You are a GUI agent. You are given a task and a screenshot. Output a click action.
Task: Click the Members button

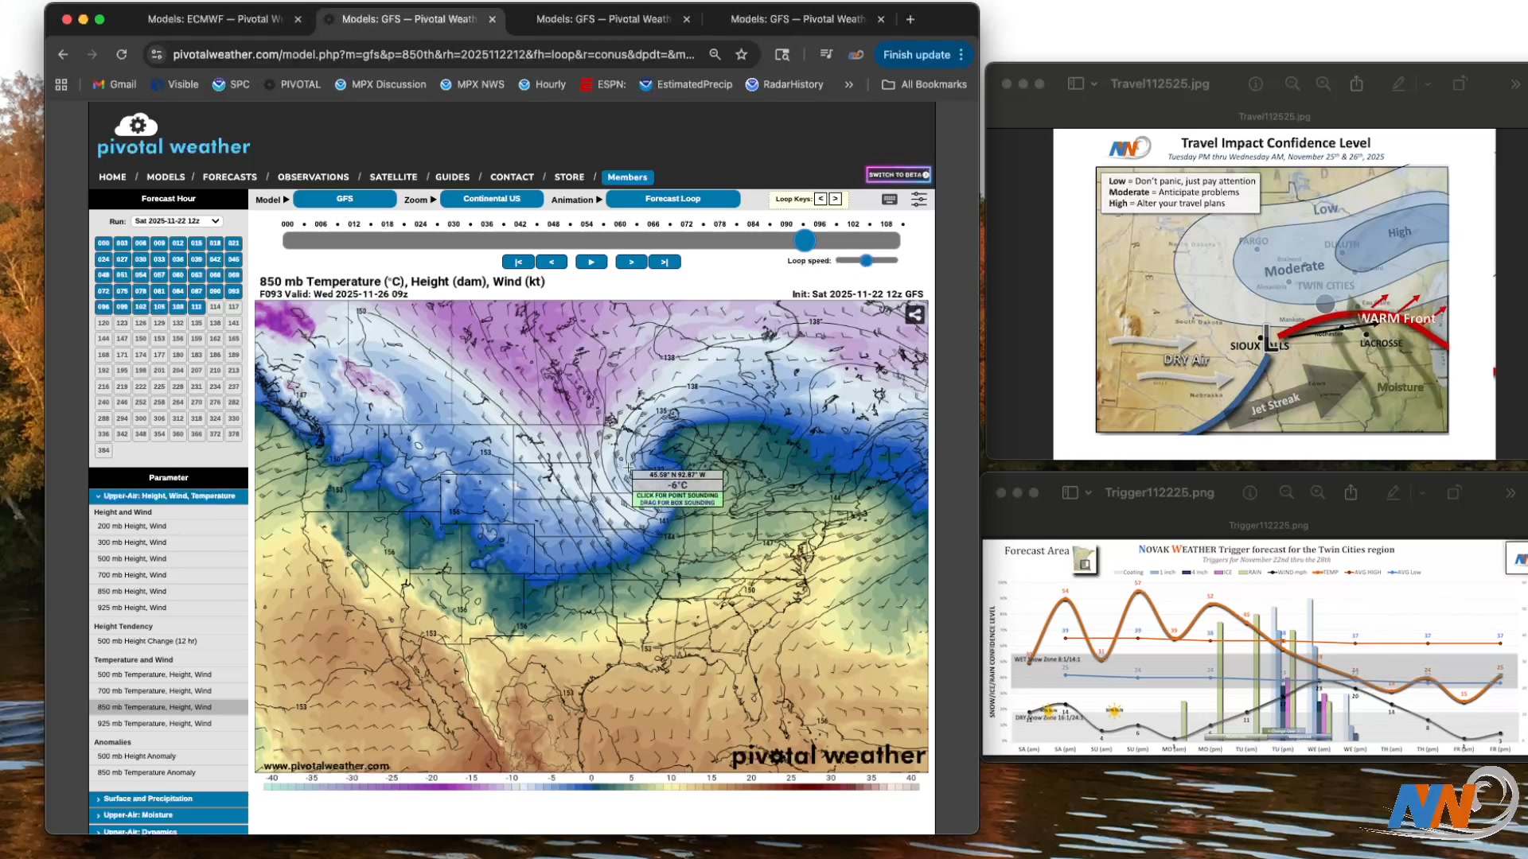pos(627,177)
